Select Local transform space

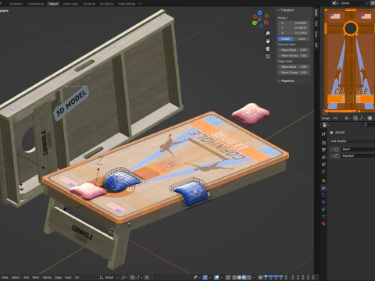coord(302,39)
